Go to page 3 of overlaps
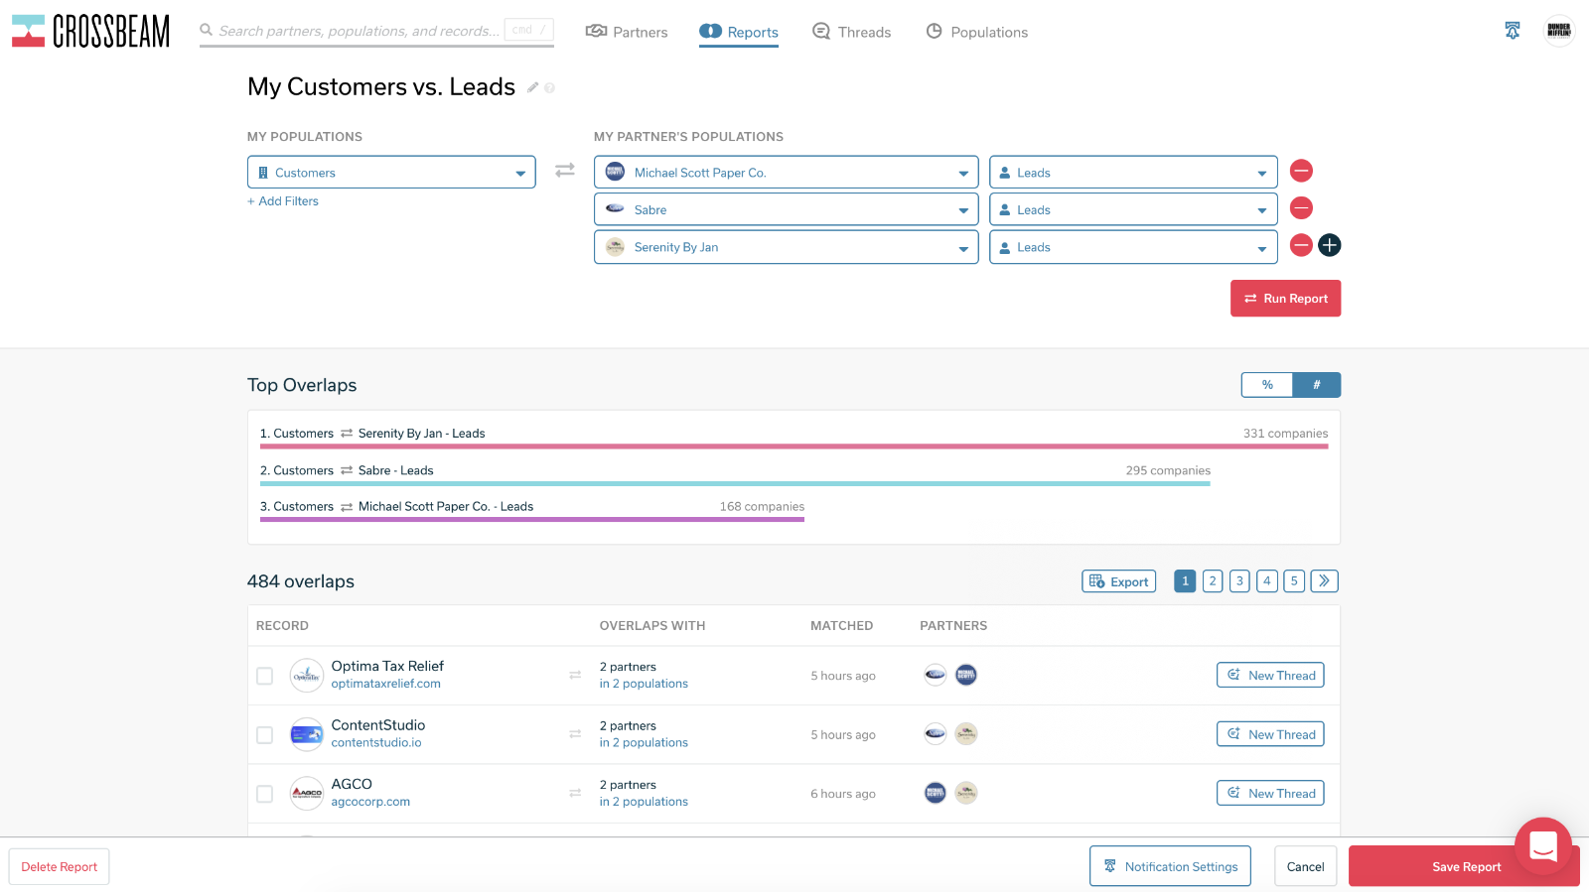This screenshot has height=893, width=1589. [x=1239, y=581]
